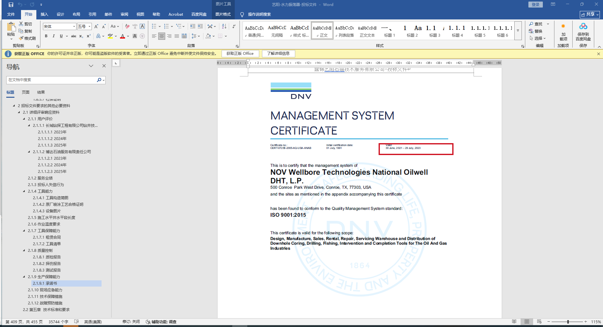Viewport: 603px width, 327px height.
Task: Apply the red font color swatch
Action: tap(123, 36)
